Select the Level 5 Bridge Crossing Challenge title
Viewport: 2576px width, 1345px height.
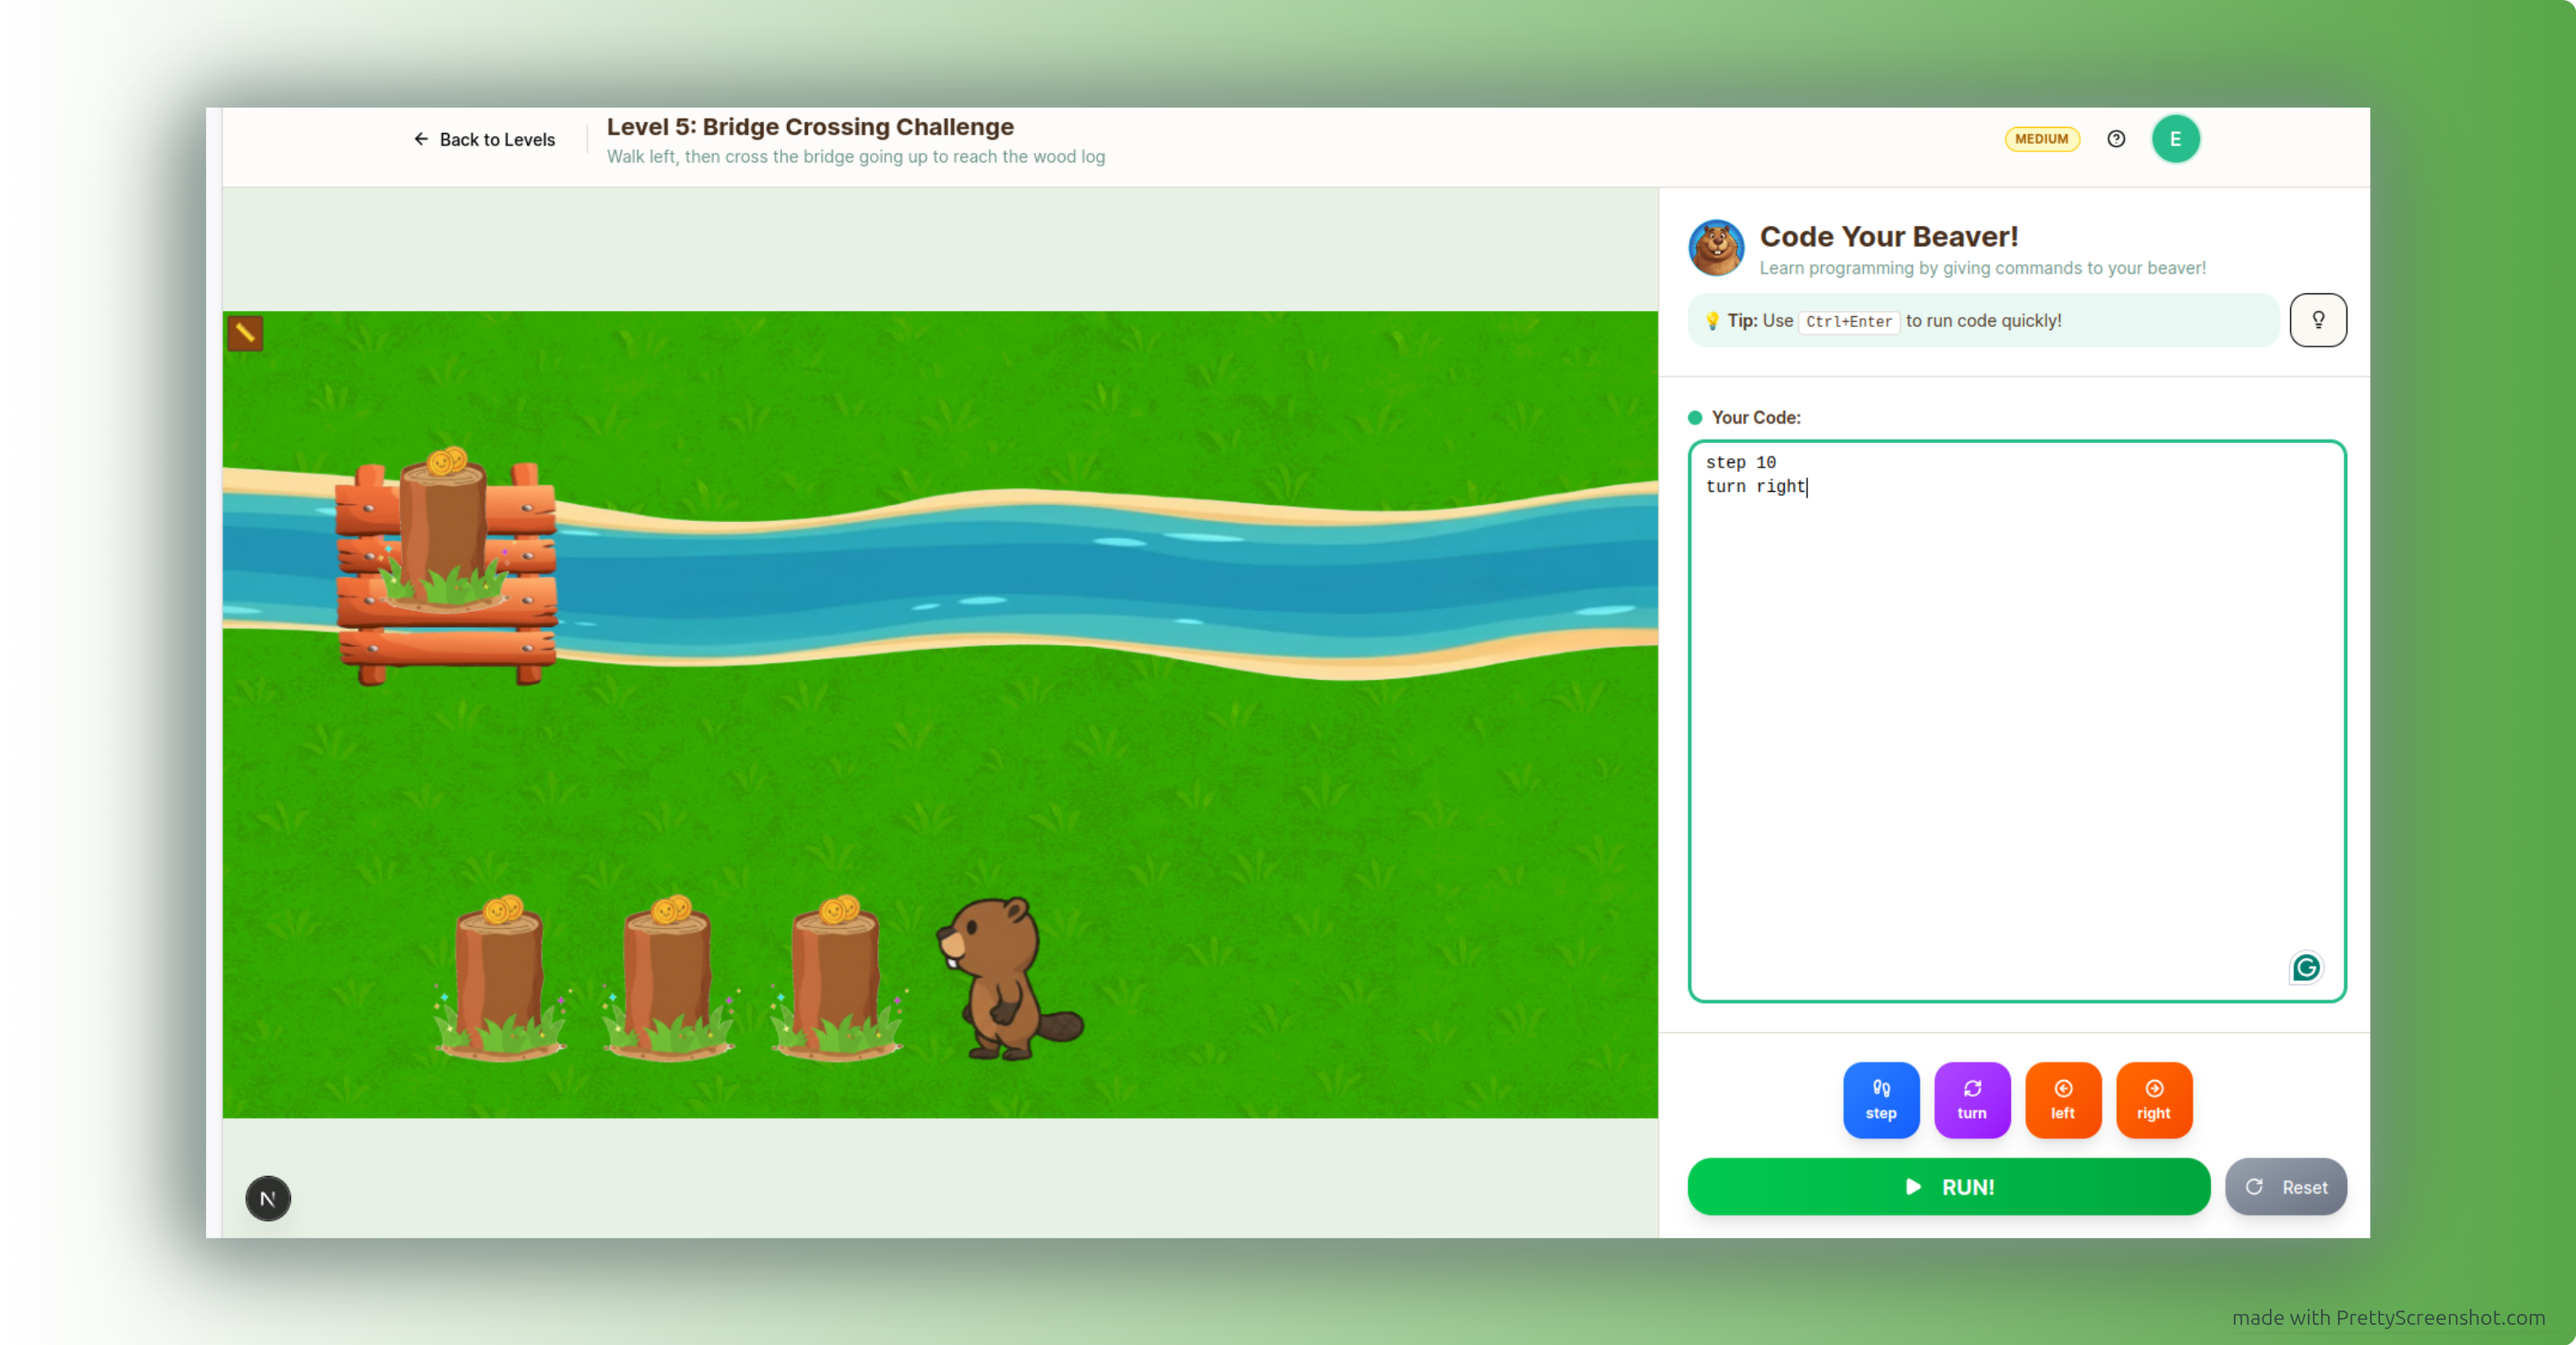point(810,127)
